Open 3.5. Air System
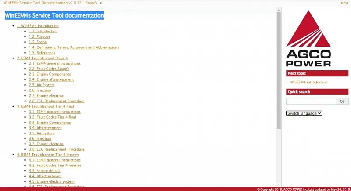Screen dimensions: 351x191 (42, 133)
